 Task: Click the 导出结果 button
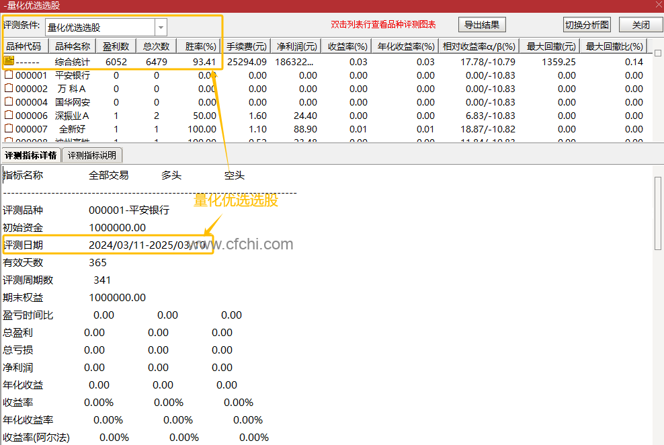pos(482,25)
